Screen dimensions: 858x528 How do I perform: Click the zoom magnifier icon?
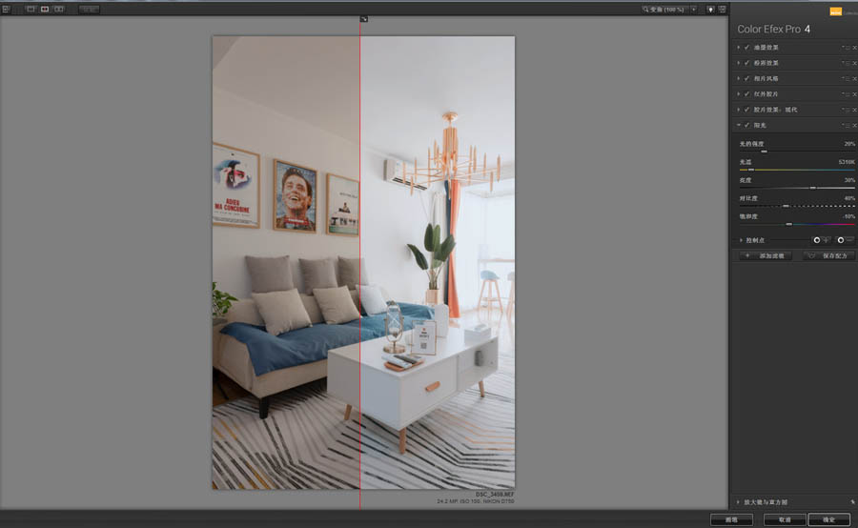click(645, 10)
